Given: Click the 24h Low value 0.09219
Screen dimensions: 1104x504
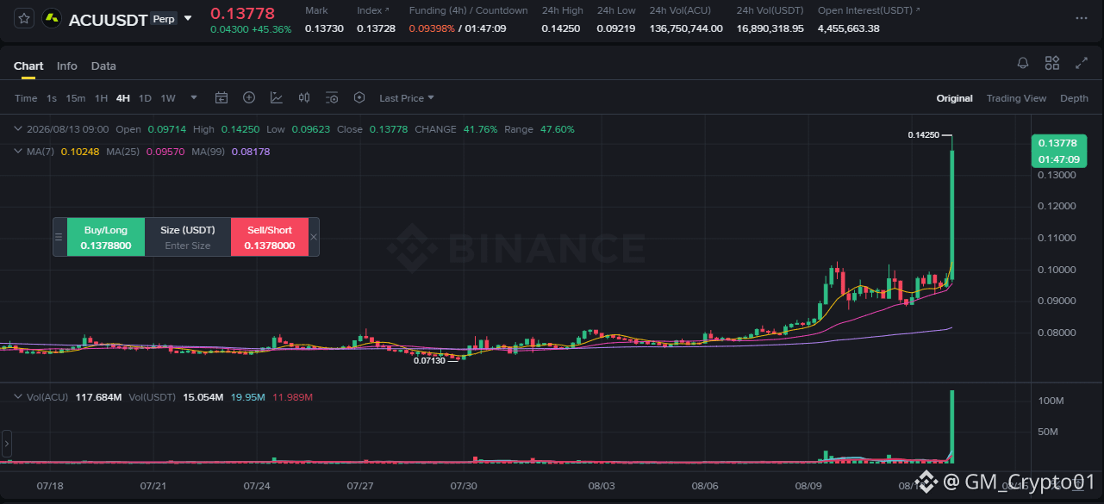Looking at the screenshot, I should point(616,28).
